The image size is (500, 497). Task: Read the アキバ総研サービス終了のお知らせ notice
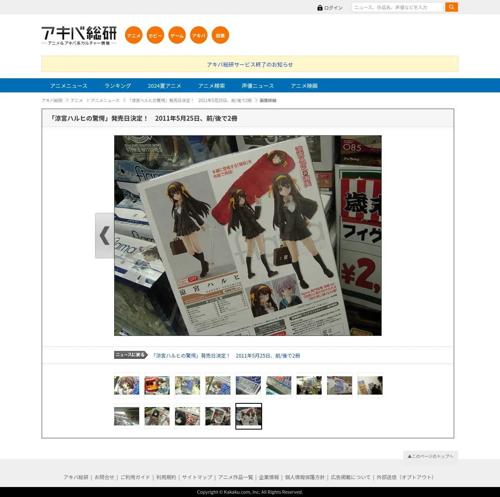tap(250, 65)
